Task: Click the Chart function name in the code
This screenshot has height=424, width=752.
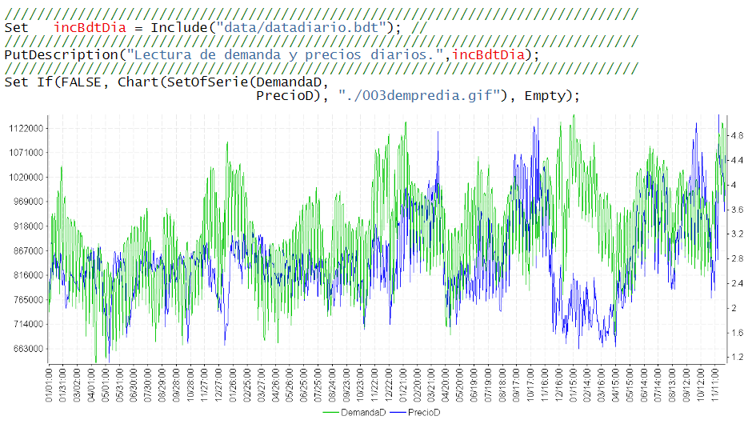Action: 138,82
